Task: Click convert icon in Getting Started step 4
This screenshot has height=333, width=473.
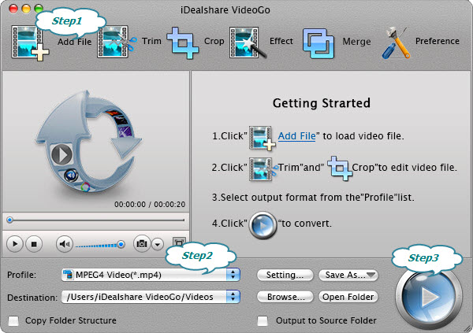Action: click(263, 225)
